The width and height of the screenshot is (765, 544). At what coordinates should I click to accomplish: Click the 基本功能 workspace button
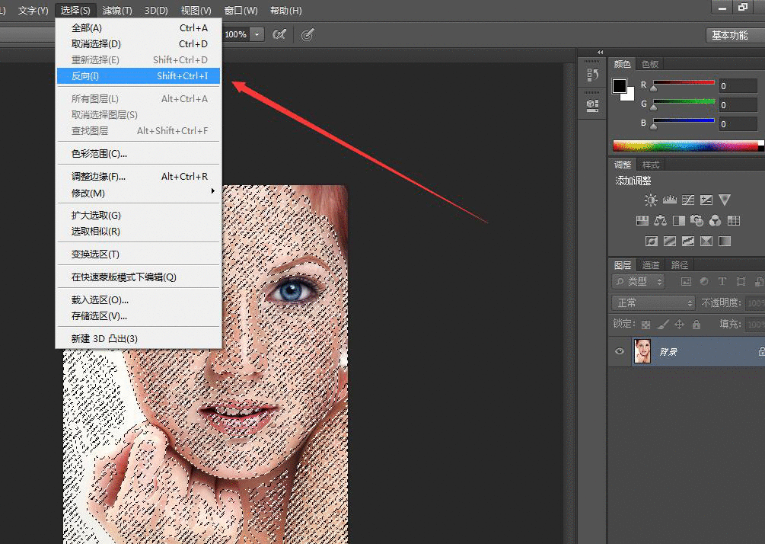[x=729, y=35]
